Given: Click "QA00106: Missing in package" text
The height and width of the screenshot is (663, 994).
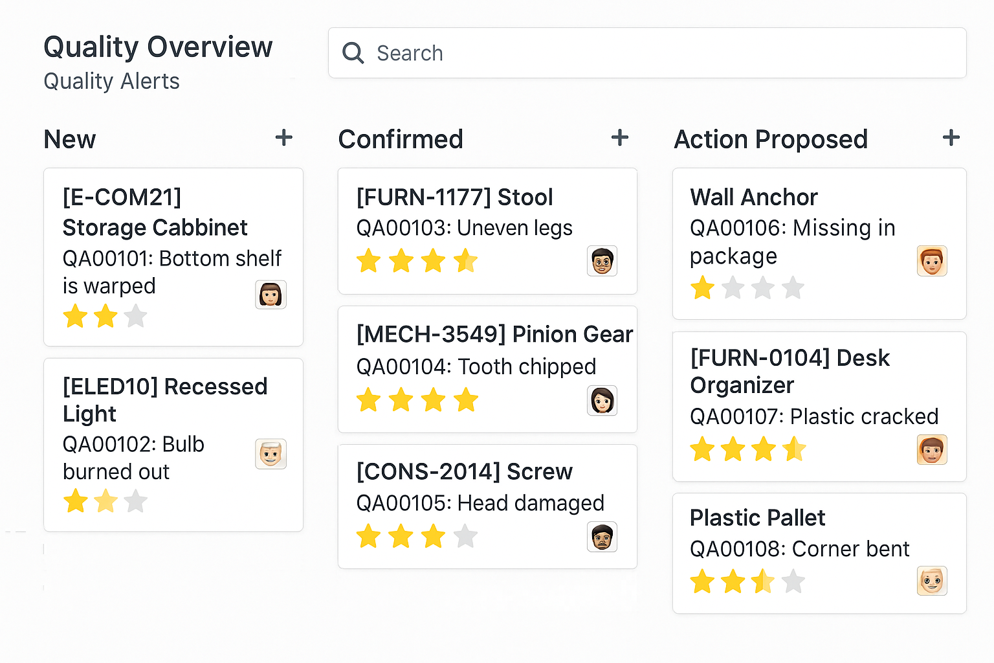Looking at the screenshot, I should coord(793,242).
